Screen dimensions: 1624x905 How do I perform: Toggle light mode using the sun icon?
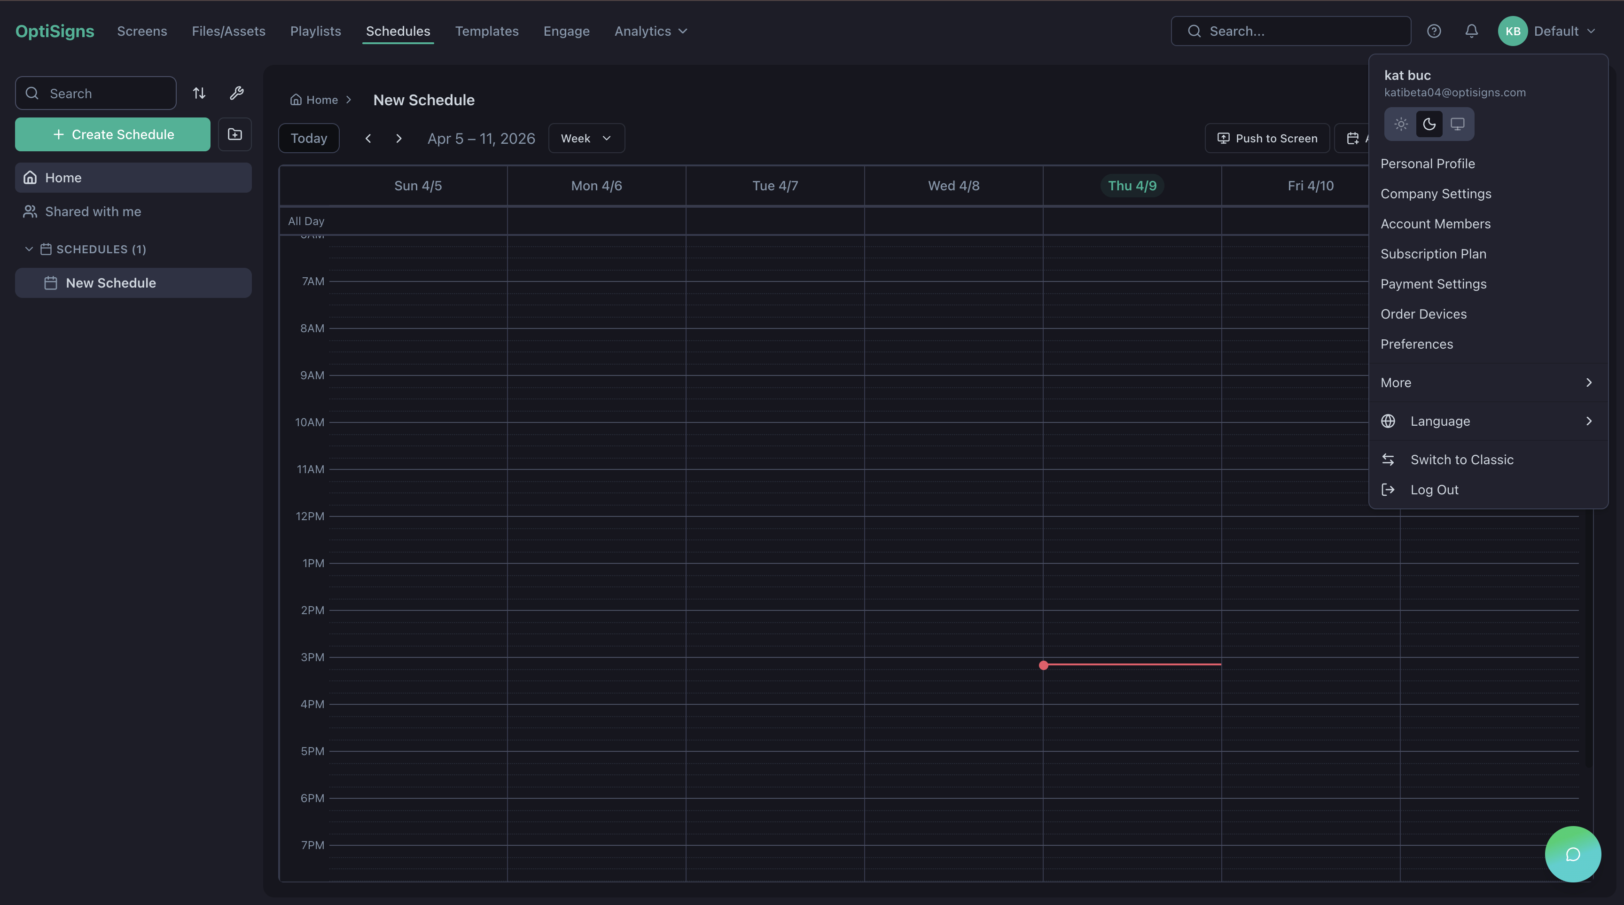(x=1401, y=124)
